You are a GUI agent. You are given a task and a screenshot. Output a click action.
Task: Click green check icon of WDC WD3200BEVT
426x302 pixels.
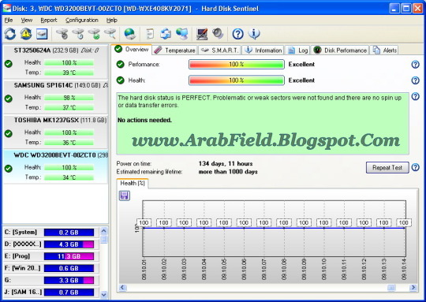[x=9, y=169]
